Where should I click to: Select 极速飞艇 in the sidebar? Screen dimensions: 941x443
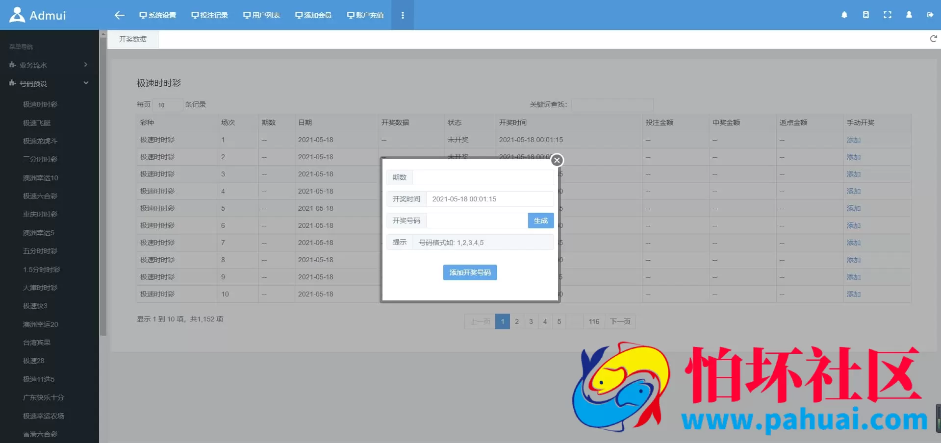[x=37, y=123]
